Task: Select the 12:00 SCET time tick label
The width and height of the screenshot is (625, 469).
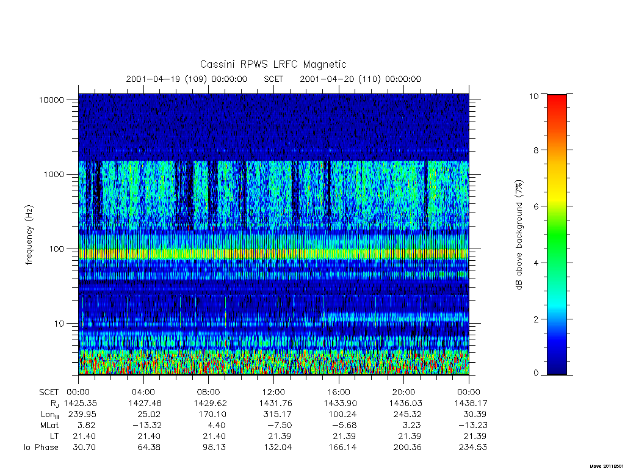Action: [273, 392]
